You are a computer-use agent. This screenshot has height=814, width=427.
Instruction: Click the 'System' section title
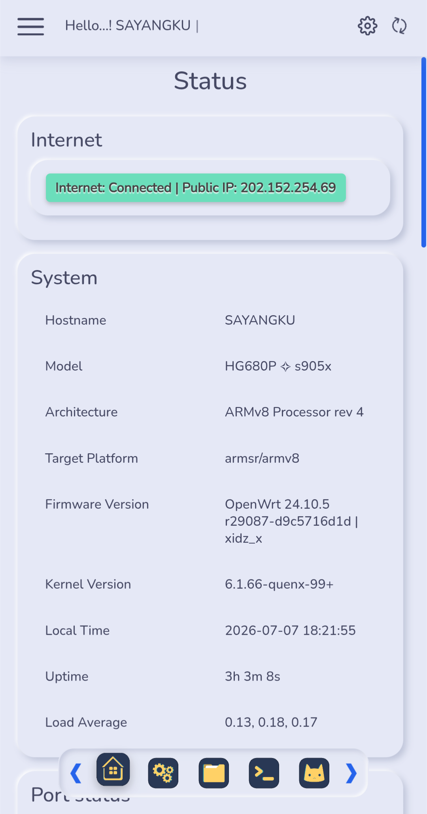tap(64, 278)
